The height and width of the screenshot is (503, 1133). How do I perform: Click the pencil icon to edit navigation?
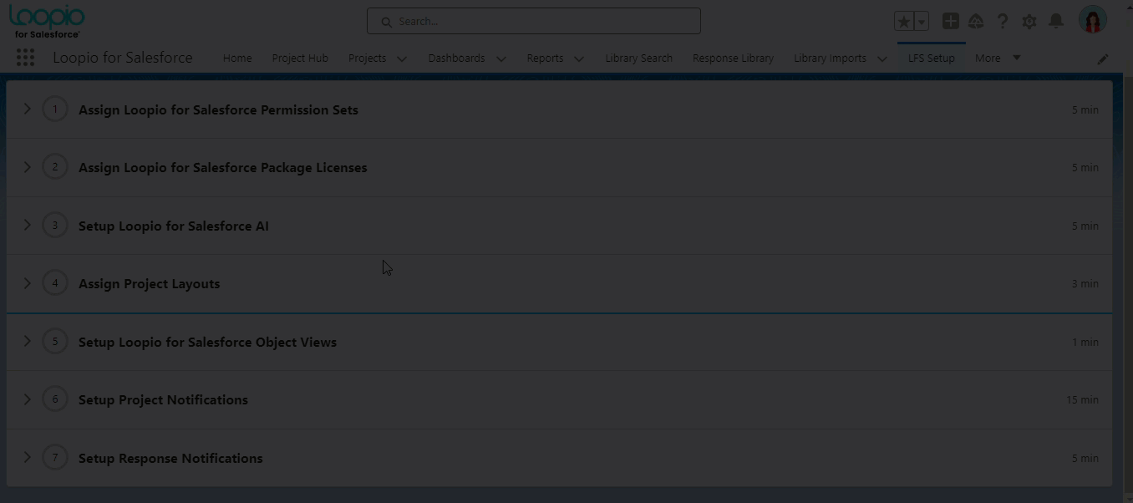(x=1103, y=58)
